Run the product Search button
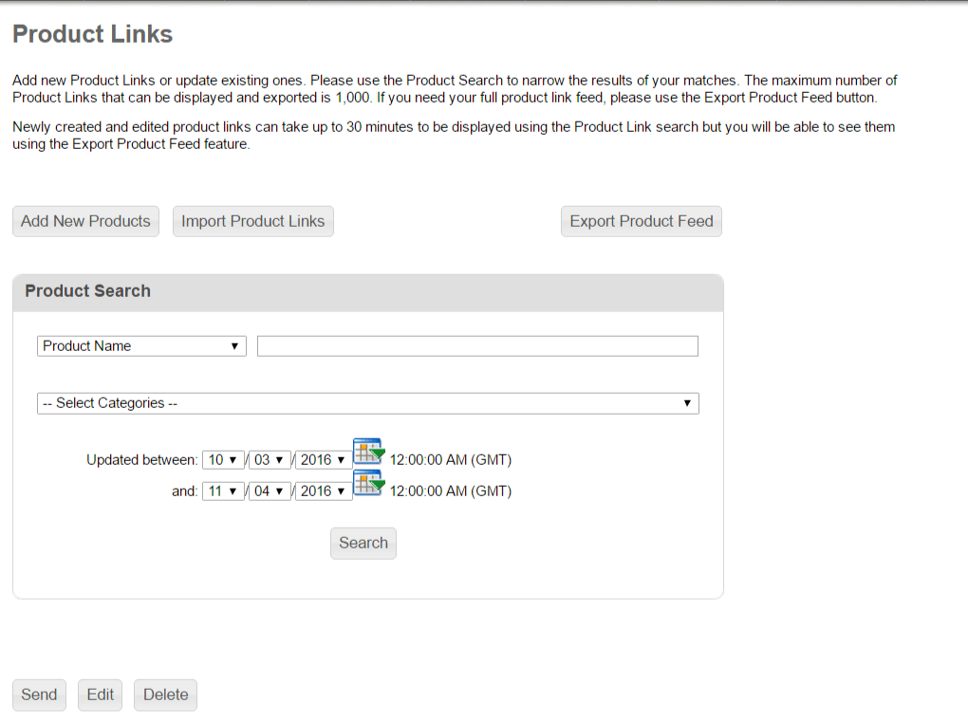 click(x=363, y=544)
